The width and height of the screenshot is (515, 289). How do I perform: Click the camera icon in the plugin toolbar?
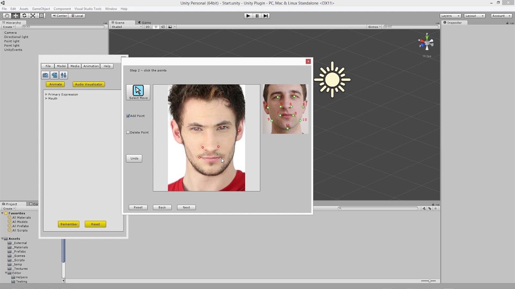[x=45, y=75]
